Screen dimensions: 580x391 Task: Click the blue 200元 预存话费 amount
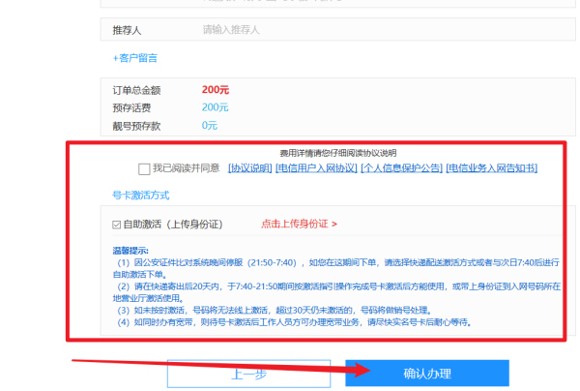[216, 107]
